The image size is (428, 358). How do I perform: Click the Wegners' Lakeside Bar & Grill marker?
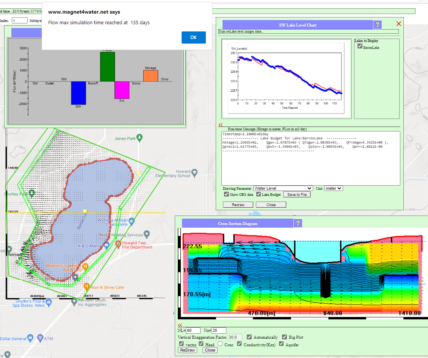(x=85, y=267)
